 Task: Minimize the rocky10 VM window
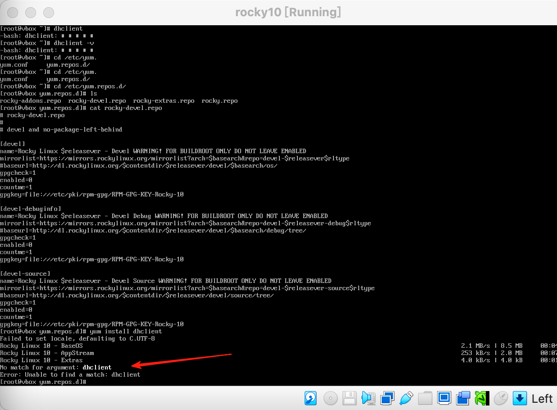31,13
